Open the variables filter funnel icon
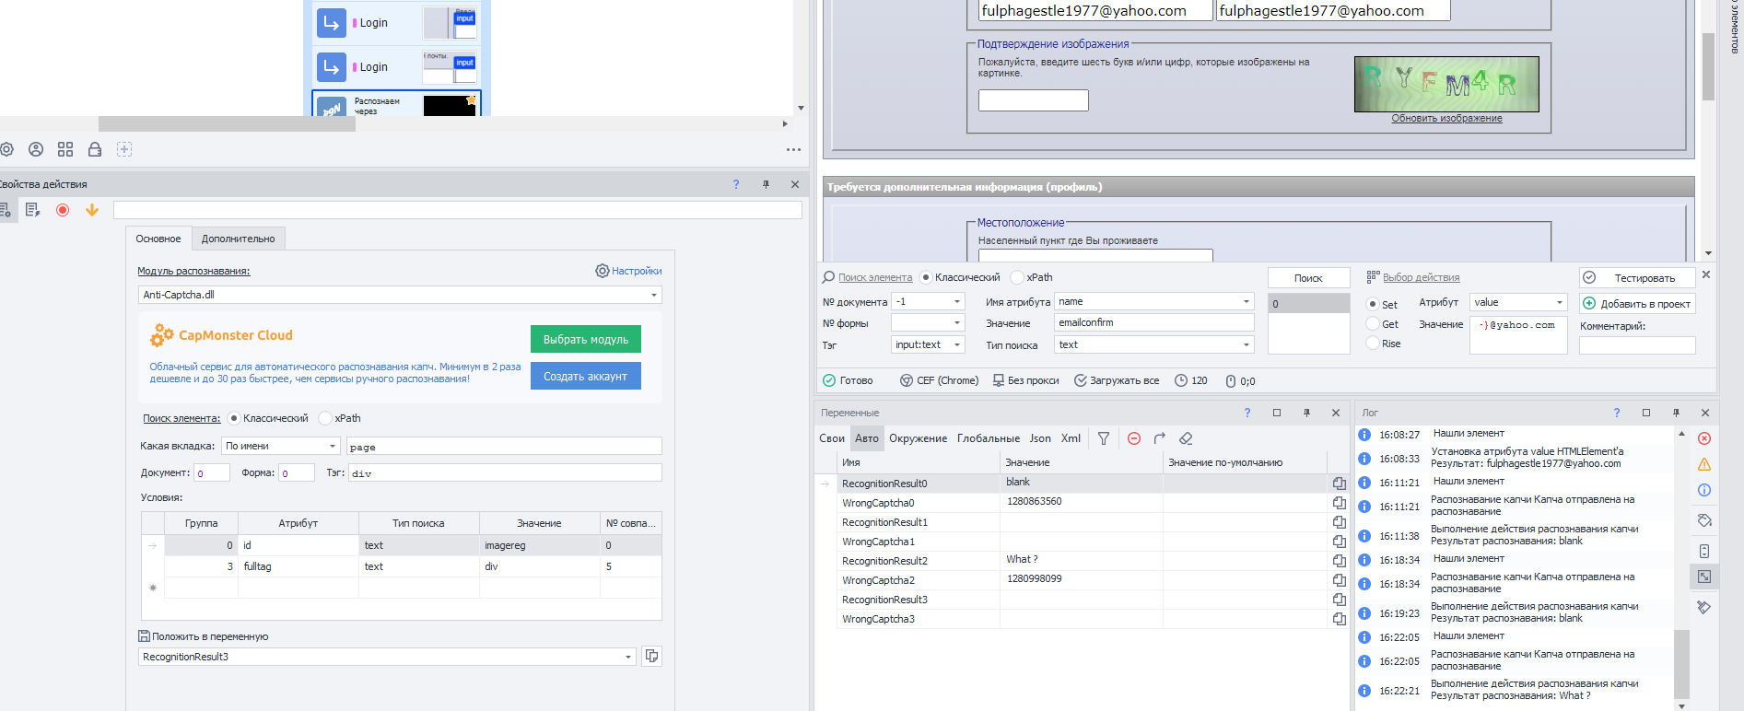This screenshot has width=1744, height=711. tap(1104, 438)
